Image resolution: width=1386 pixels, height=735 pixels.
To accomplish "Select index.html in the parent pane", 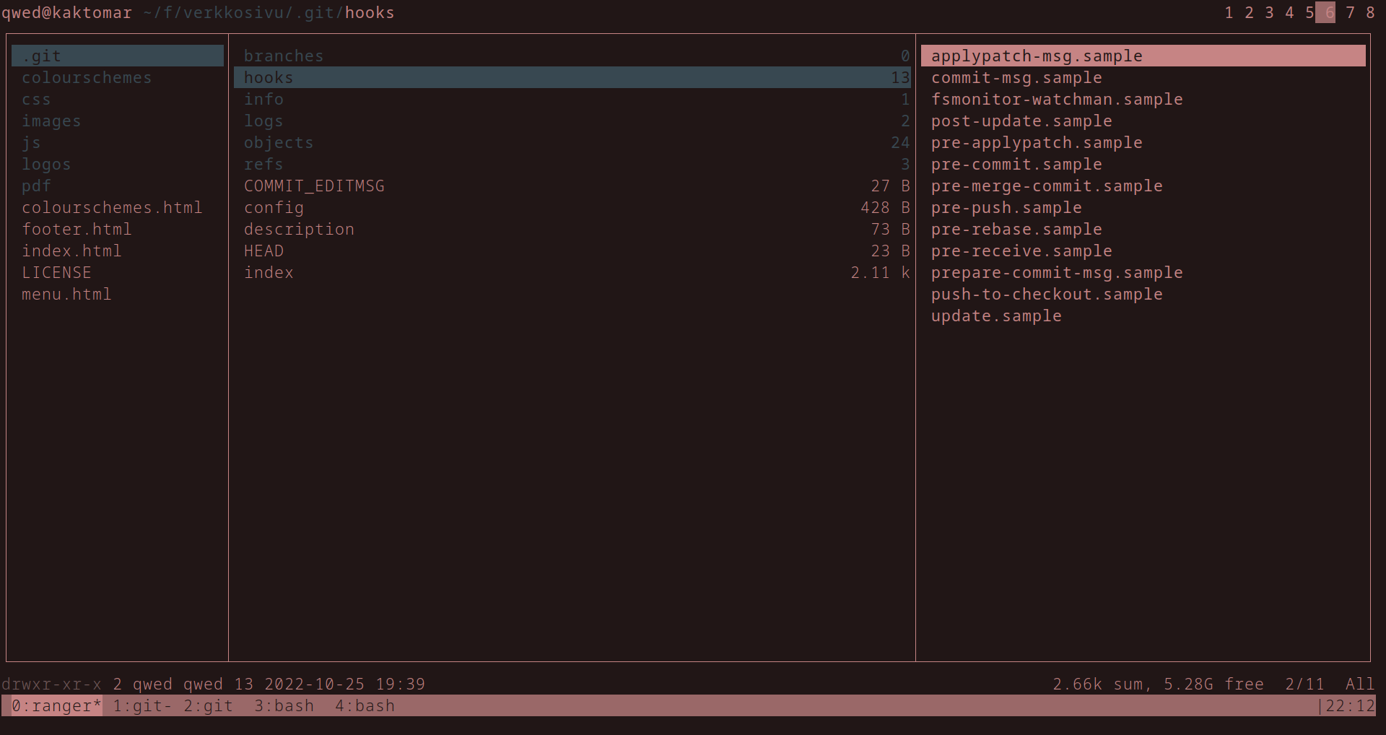I will coord(71,251).
